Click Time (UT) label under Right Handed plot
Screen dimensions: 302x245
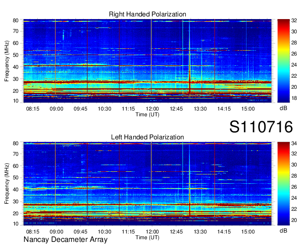coord(147,115)
